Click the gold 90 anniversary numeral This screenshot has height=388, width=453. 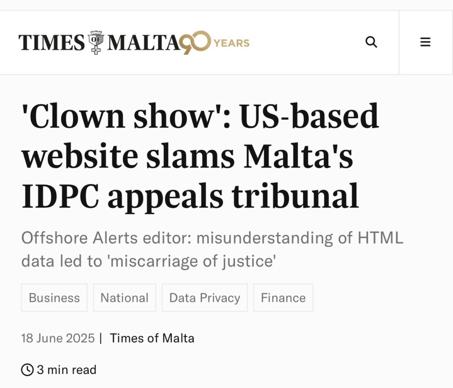195,42
